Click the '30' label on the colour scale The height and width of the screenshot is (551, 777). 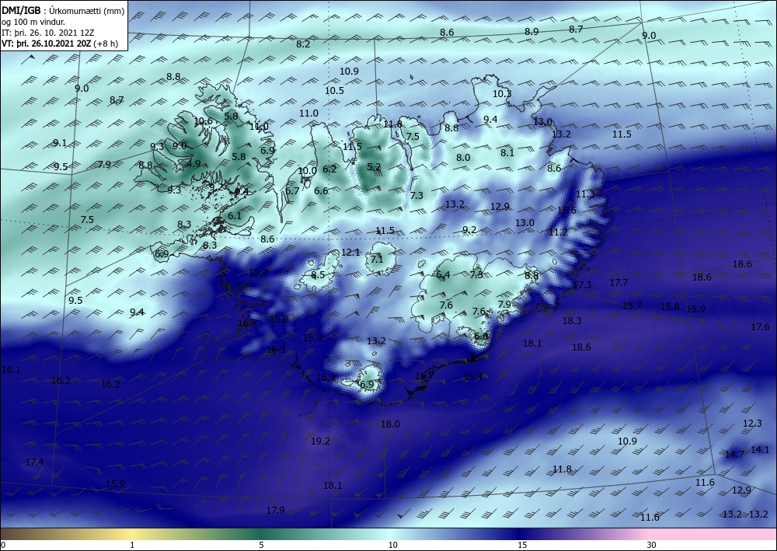pyautogui.click(x=652, y=546)
